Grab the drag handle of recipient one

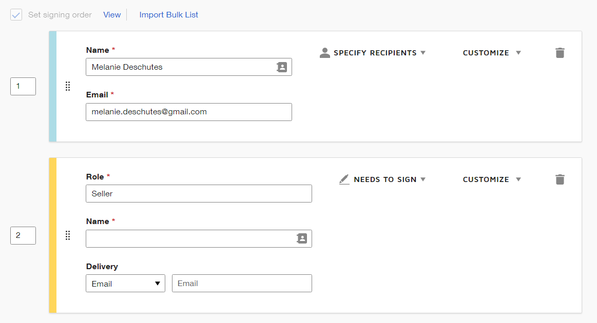click(x=68, y=86)
